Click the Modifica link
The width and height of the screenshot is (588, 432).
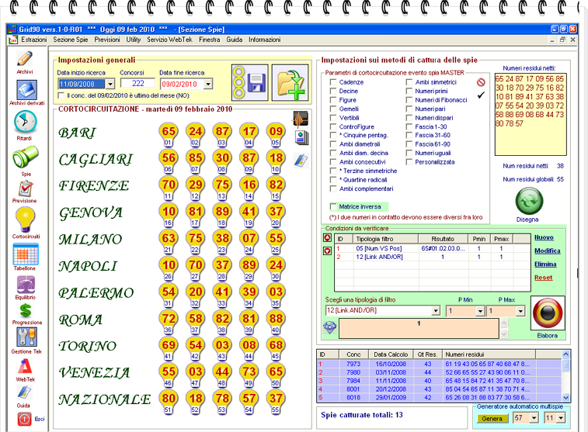click(545, 251)
